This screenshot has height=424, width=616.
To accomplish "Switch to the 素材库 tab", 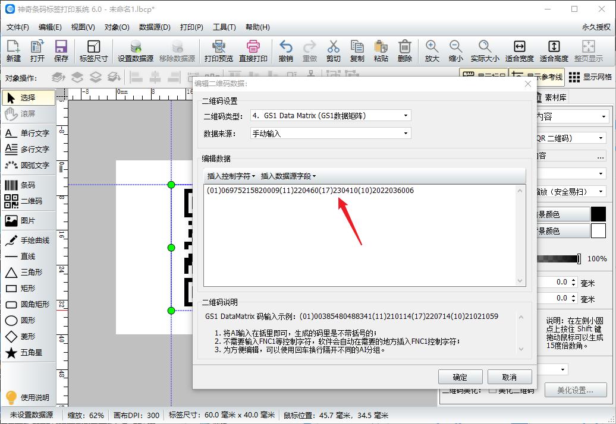I will pos(552,97).
